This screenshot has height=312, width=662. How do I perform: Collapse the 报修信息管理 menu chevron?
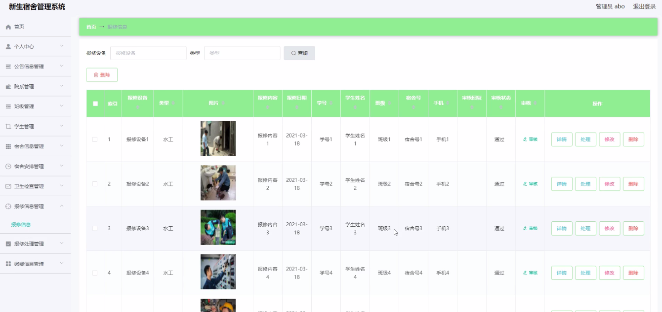[62, 206]
